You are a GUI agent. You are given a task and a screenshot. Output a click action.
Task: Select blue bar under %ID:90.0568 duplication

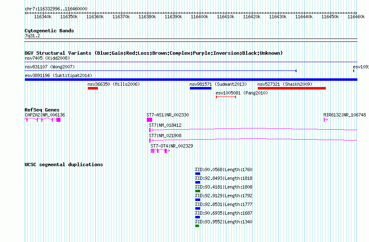[x=198, y=174]
